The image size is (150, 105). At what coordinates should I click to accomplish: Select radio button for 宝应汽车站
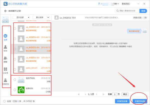click(x=15, y=80)
